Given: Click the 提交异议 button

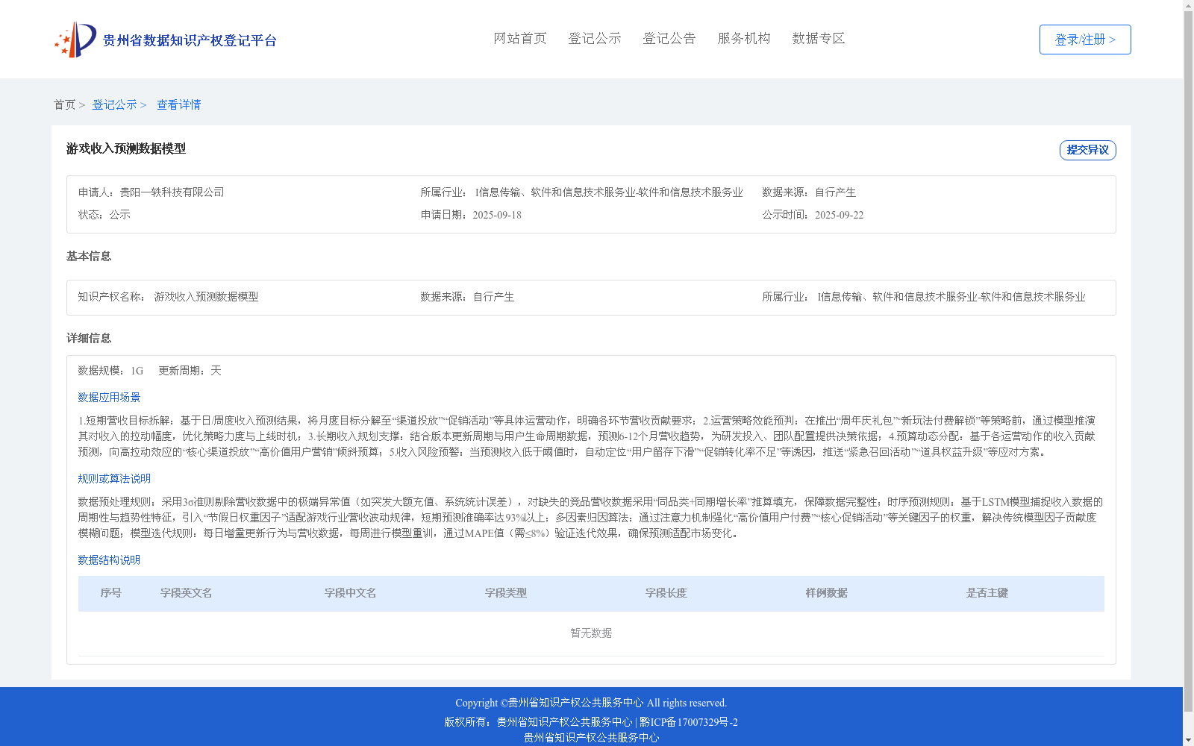Looking at the screenshot, I should click(1088, 150).
